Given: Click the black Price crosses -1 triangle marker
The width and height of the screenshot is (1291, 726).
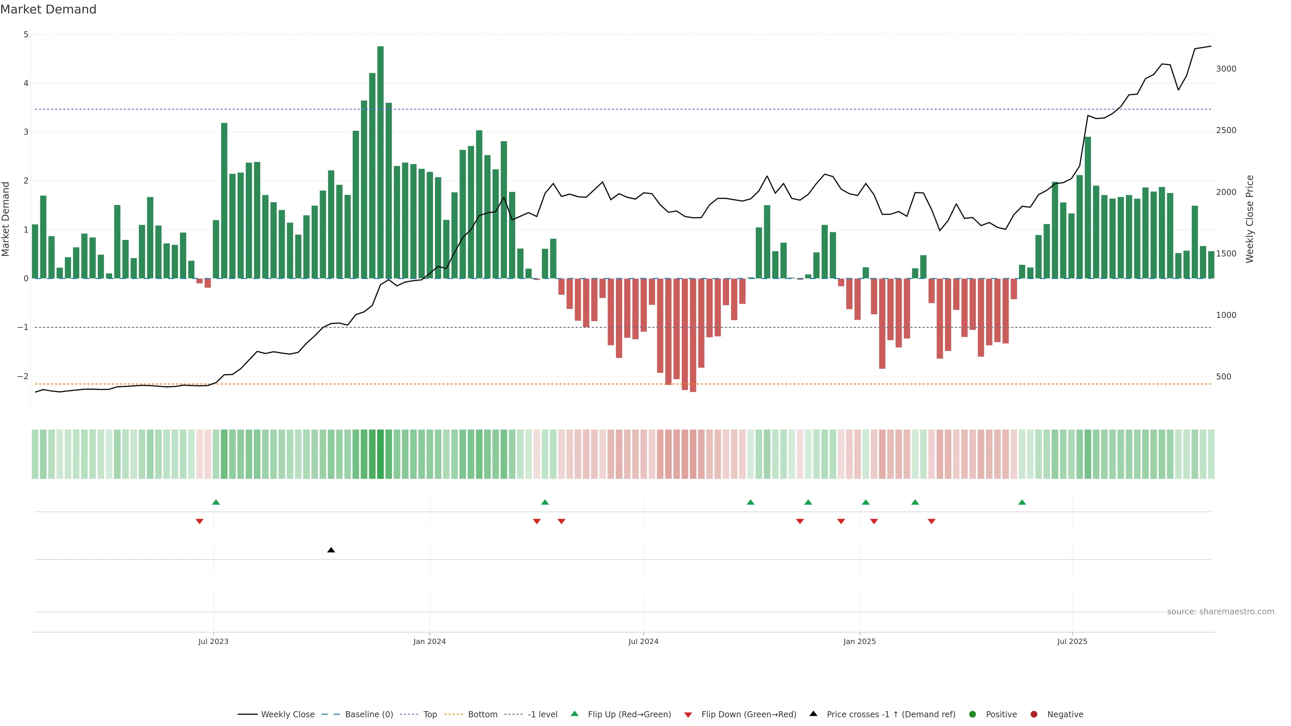Looking at the screenshot, I should coord(331,550).
